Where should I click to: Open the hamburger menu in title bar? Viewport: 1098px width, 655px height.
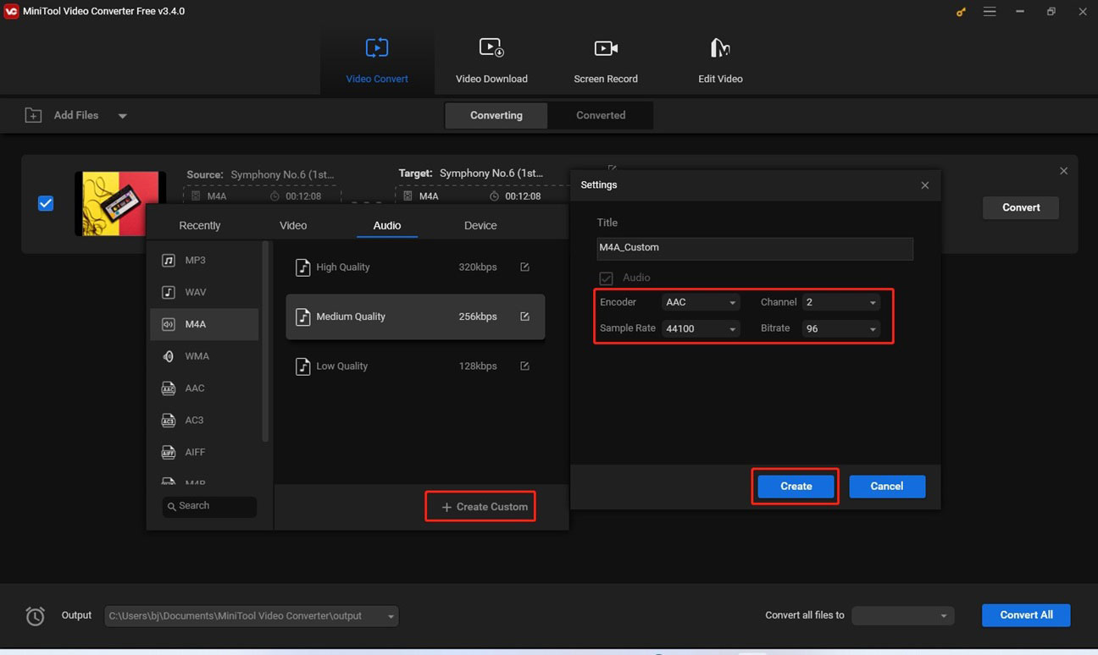[x=990, y=12]
